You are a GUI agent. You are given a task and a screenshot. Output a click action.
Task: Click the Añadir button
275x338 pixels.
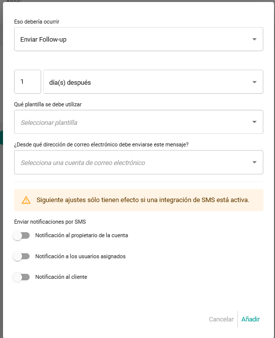tap(250, 319)
